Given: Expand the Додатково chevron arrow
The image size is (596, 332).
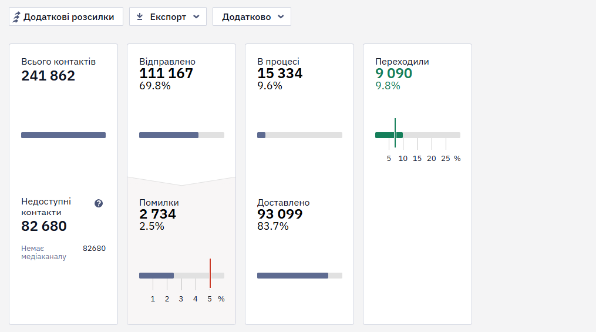Looking at the screenshot, I should pos(281,16).
